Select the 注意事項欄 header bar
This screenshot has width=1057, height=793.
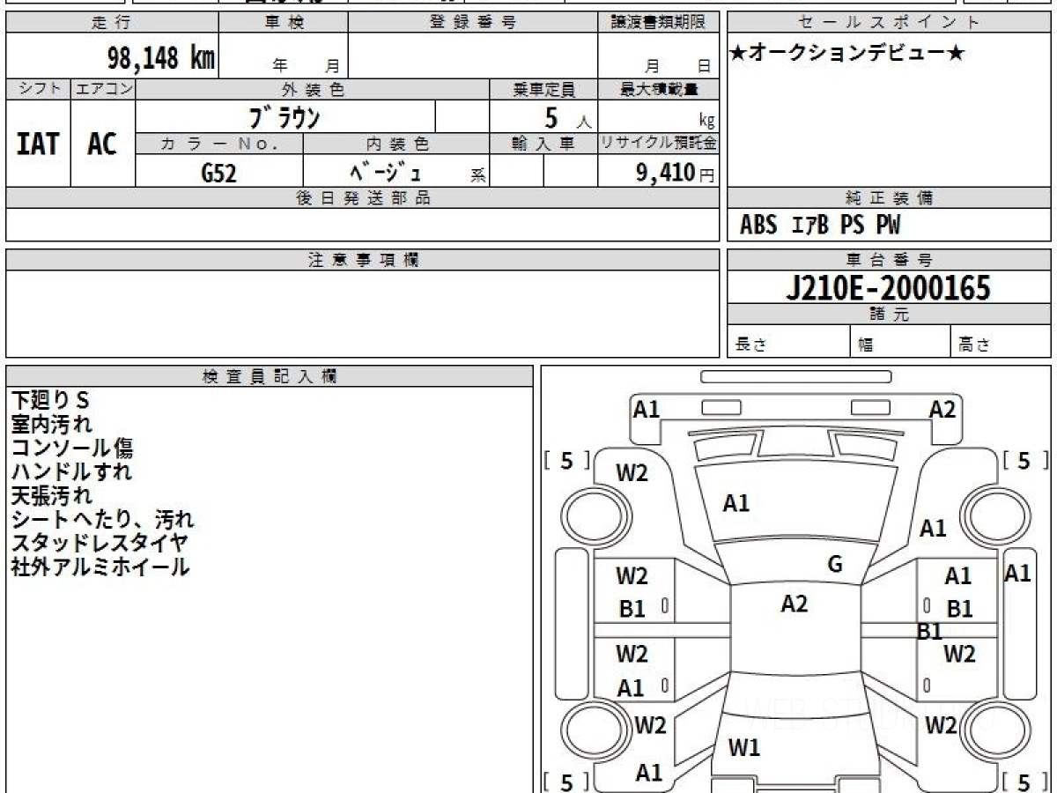pos(363,260)
